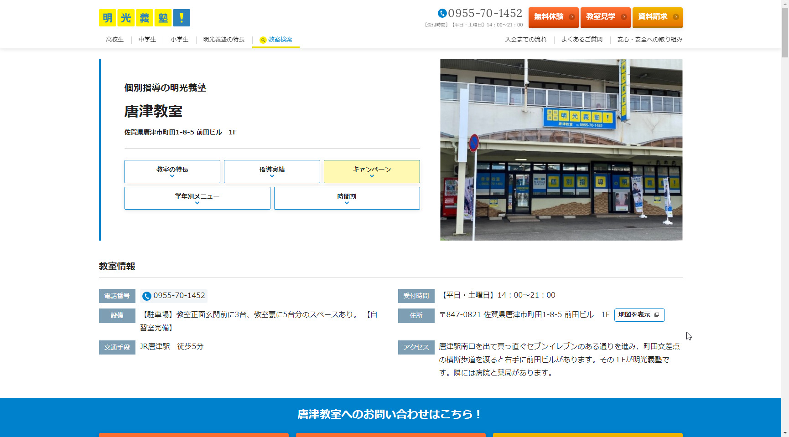
Task: Click 教室情報 section heading
Action: point(117,267)
